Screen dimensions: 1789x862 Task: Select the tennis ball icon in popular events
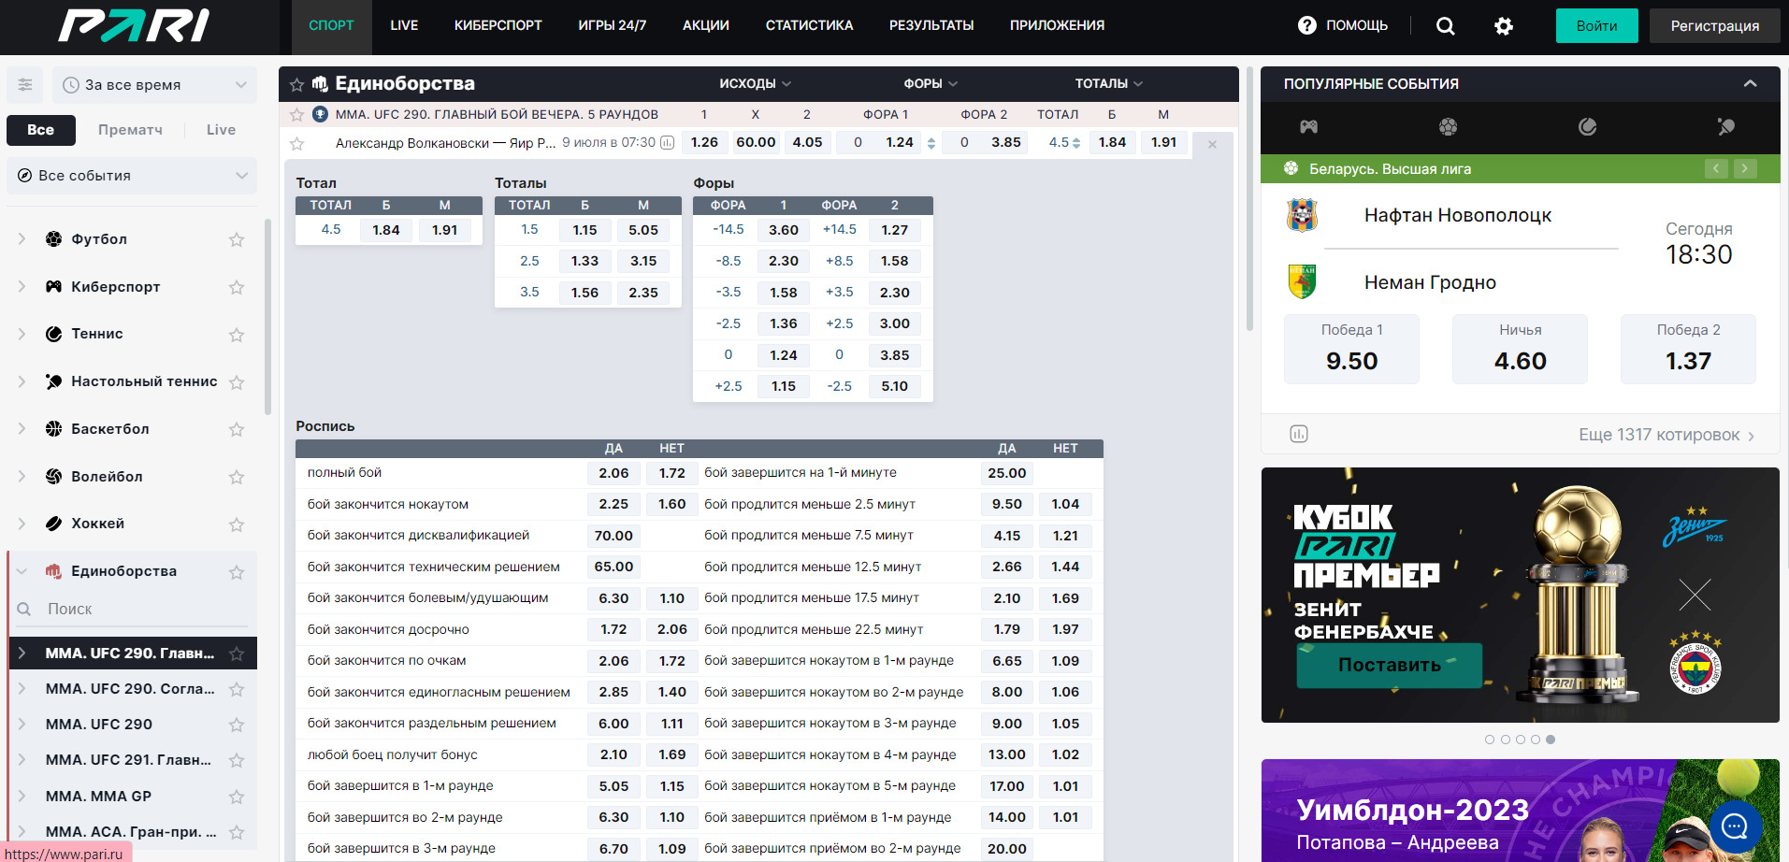pos(1587,126)
